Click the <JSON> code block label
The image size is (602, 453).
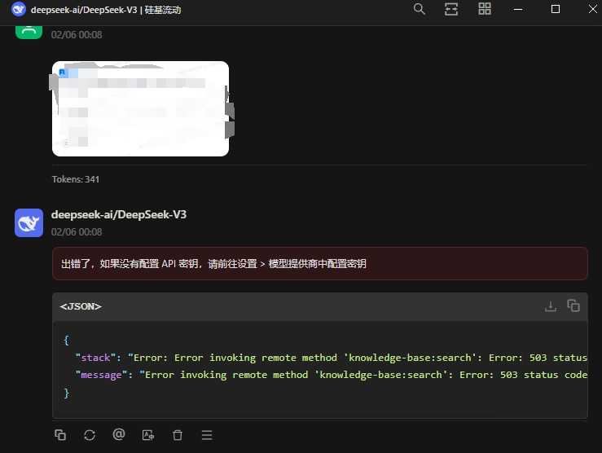click(81, 306)
